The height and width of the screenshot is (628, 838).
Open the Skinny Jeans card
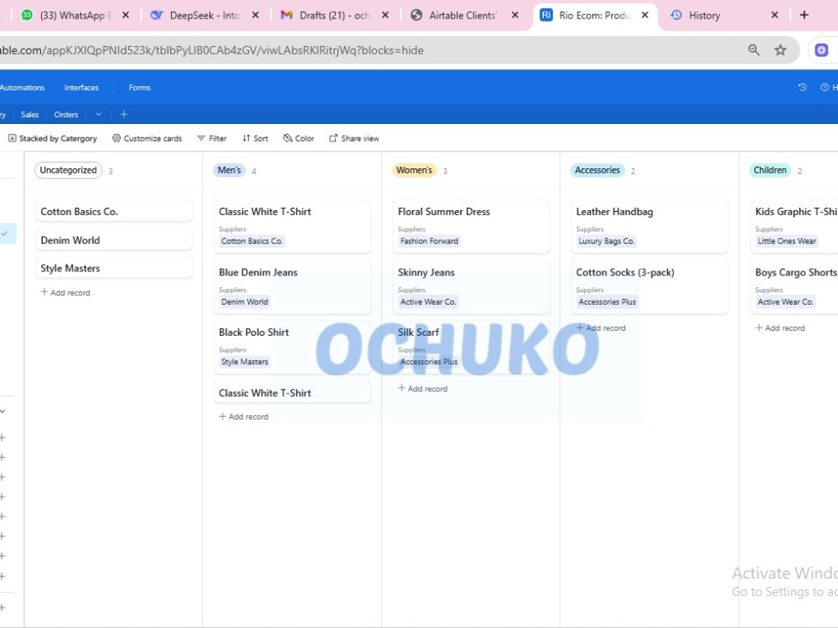pyautogui.click(x=471, y=286)
